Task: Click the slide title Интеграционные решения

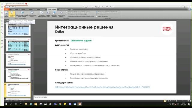Action: coord(84,27)
